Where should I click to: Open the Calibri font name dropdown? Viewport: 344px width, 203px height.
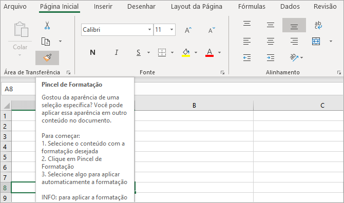pos(149,30)
